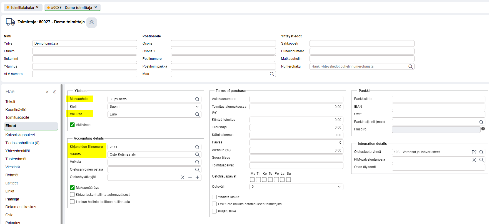Click the Postinumero input field
This screenshot has height=224, width=489.
tap(223, 59)
